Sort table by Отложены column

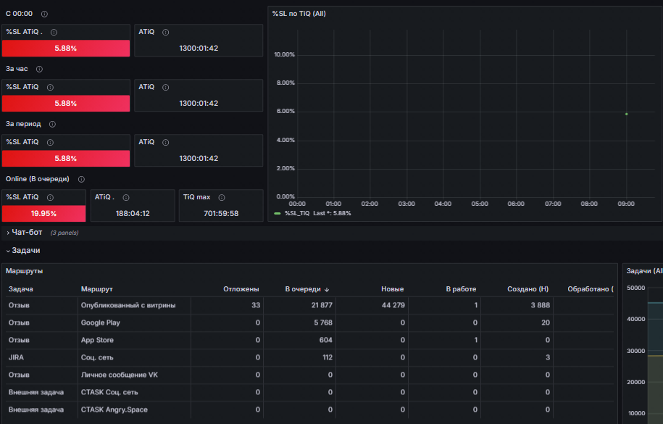(x=241, y=289)
